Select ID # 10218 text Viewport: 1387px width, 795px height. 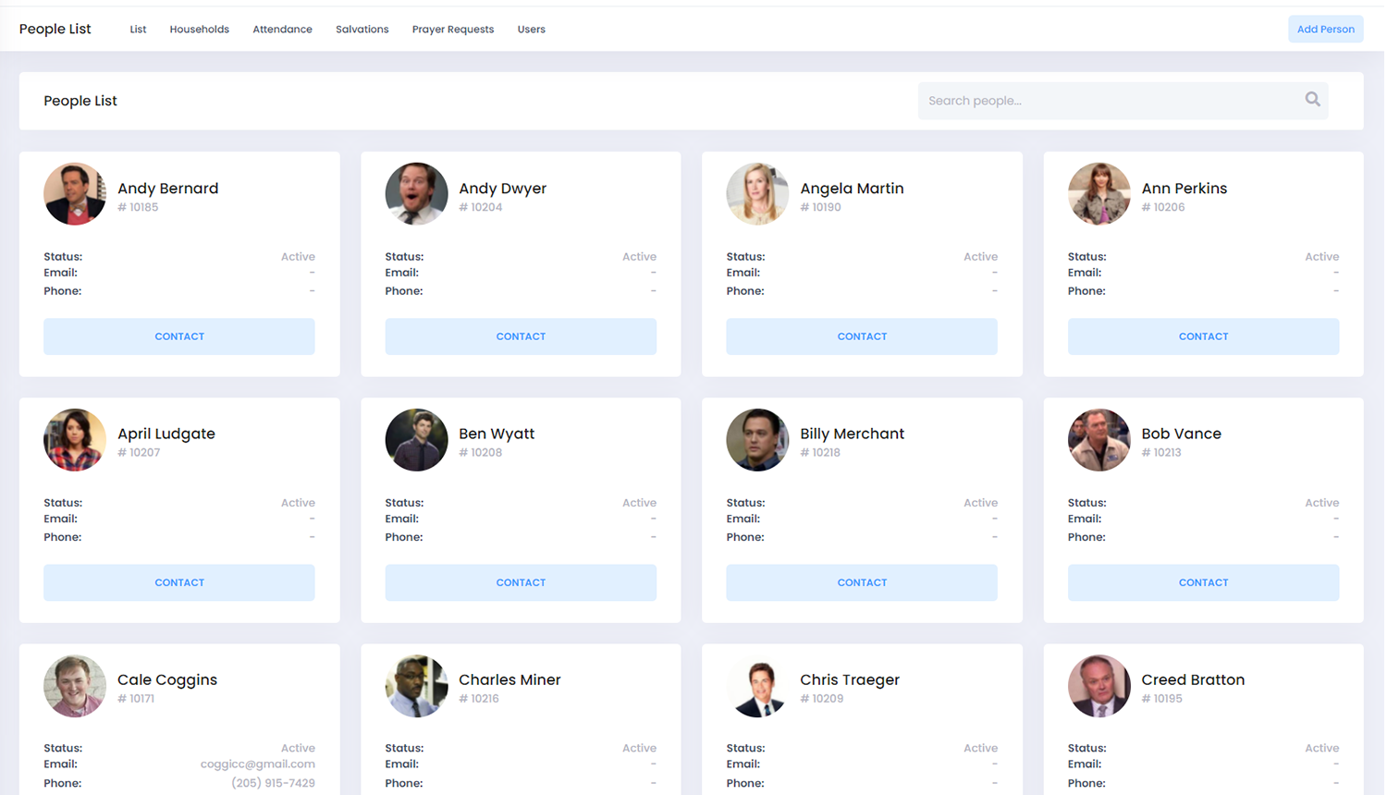point(820,453)
